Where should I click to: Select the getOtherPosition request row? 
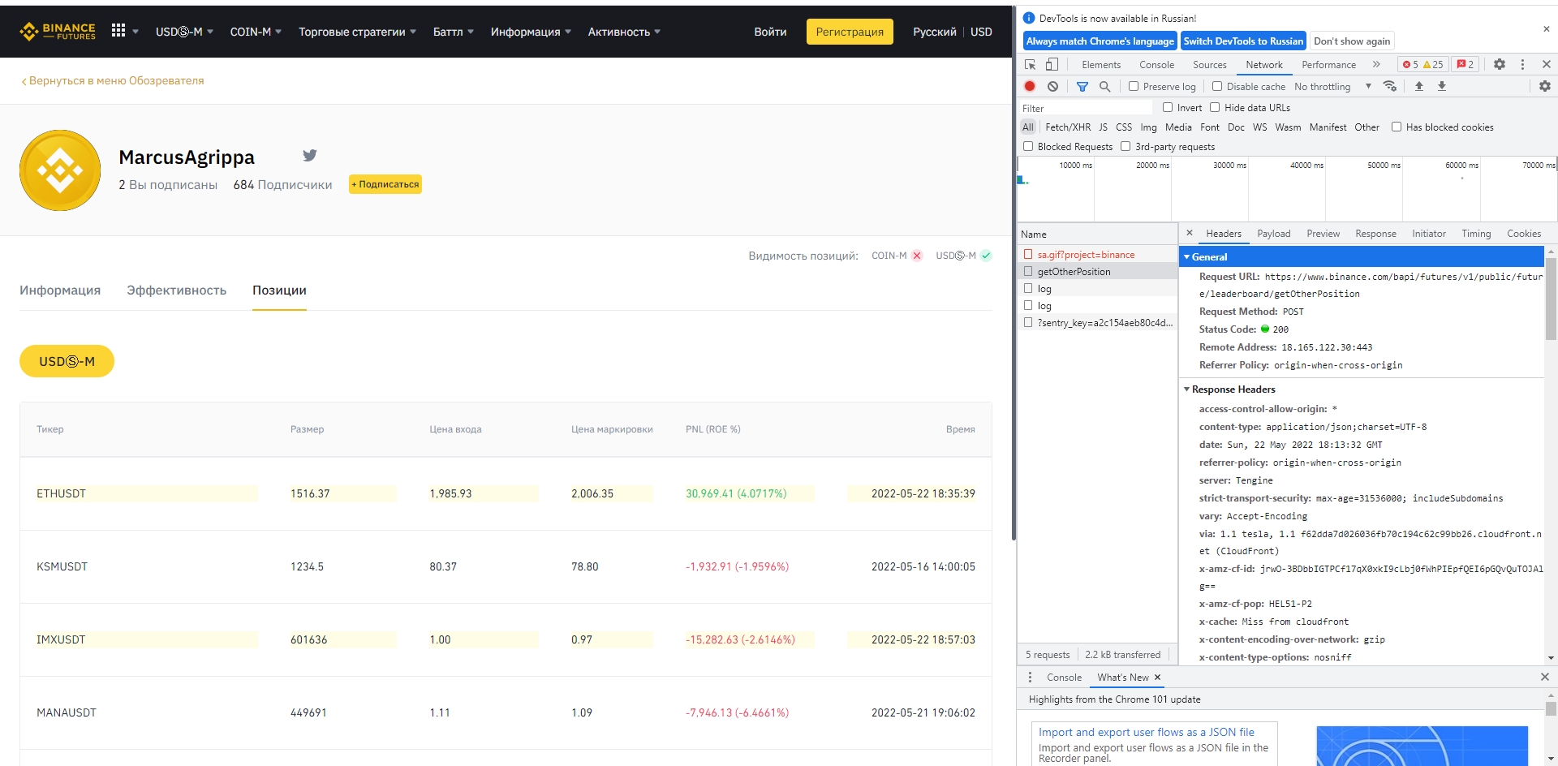(x=1097, y=271)
